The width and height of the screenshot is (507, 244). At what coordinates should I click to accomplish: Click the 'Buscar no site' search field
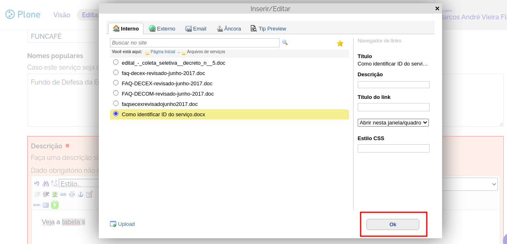[x=194, y=43]
